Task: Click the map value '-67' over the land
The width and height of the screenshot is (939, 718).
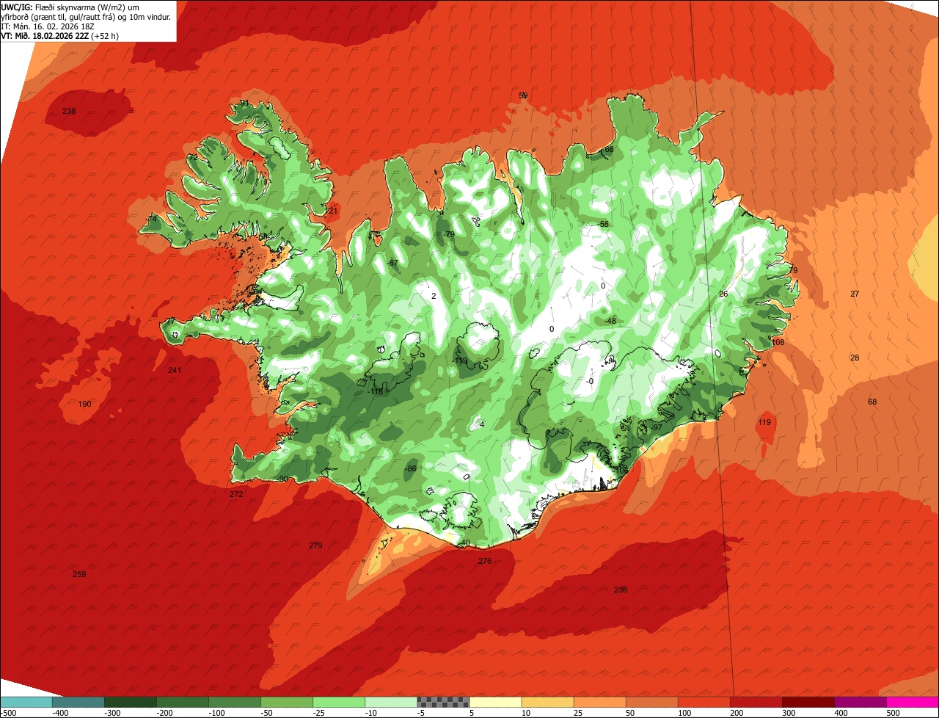Action: pos(392,263)
